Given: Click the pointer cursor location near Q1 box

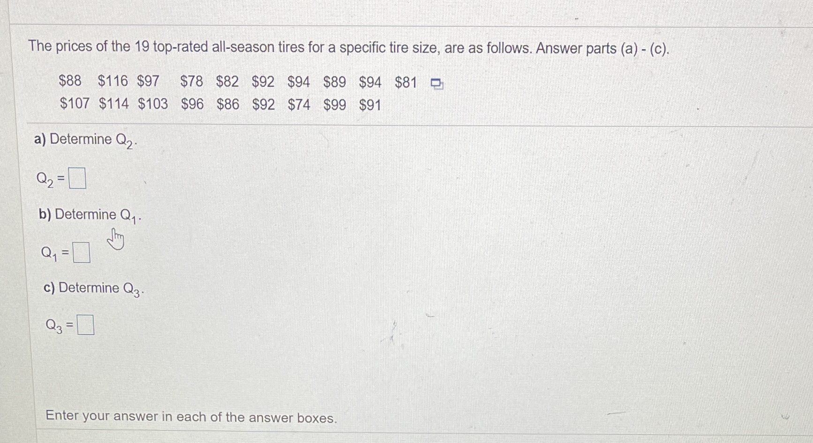Looking at the screenshot, I should pyautogui.click(x=115, y=241).
